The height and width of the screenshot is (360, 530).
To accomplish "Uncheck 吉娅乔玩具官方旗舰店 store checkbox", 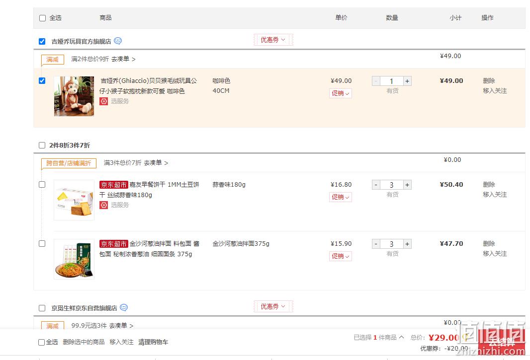I will [x=42, y=41].
